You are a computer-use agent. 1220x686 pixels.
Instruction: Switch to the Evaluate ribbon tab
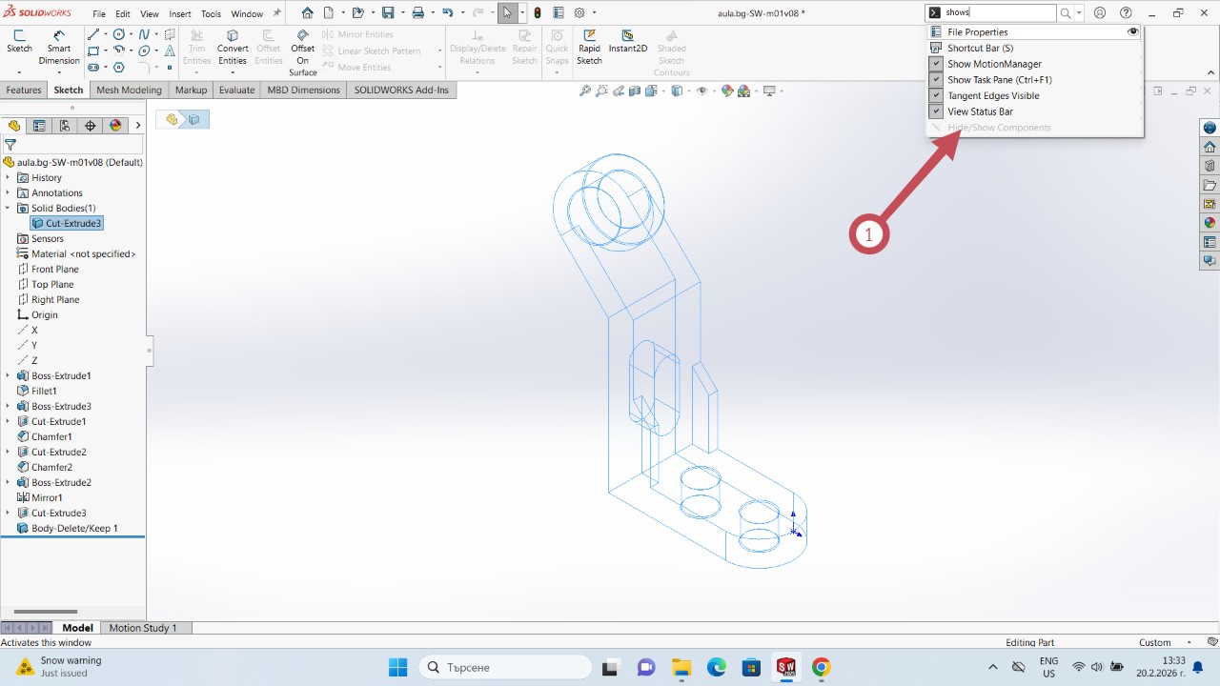pos(236,90)
